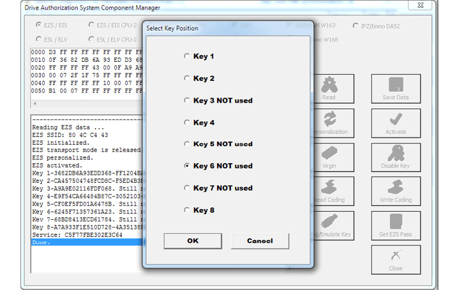
Task: Select the Key 1 radio option
Action: point(187,57)
